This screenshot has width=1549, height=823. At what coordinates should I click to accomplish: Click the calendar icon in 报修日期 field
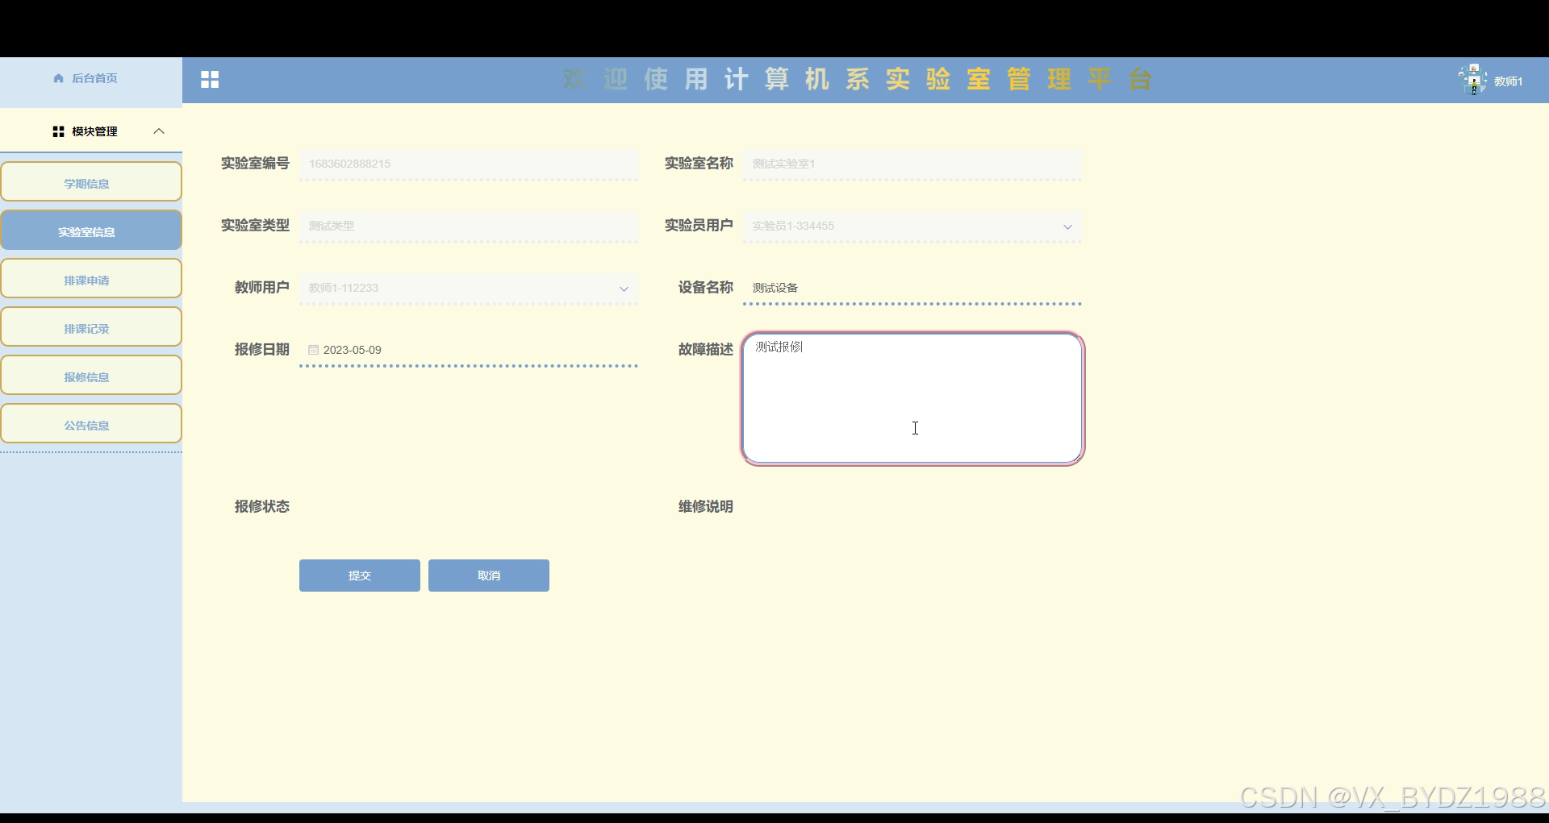[x=313, y=350]
